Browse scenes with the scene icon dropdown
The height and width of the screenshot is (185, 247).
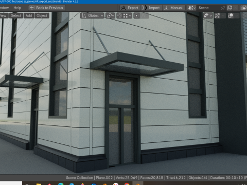(192, 8)
